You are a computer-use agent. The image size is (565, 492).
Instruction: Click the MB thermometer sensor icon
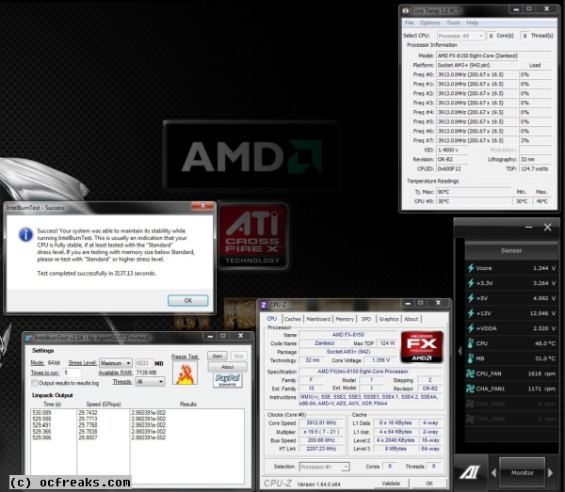point(470,358)
